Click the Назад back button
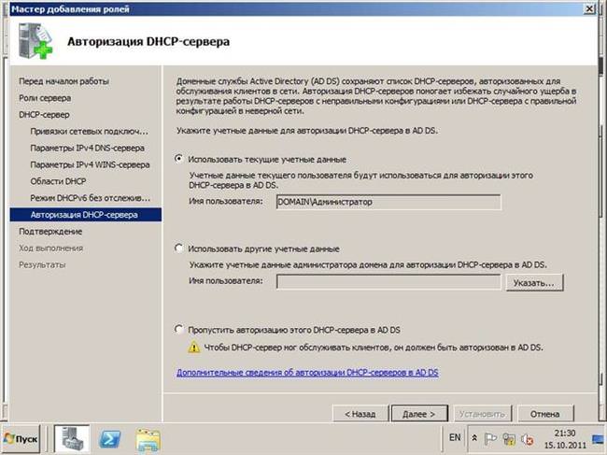The width and height of the screenshot is (607, 455). 360,414
